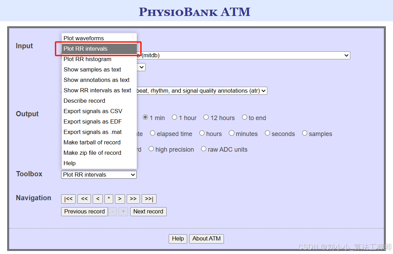
Task: Choose 'Help' in the toolbox list
Action: click(99, 163)
